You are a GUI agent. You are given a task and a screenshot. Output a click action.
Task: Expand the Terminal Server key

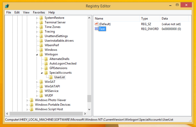pyautogui.click(x=37, y=23)
